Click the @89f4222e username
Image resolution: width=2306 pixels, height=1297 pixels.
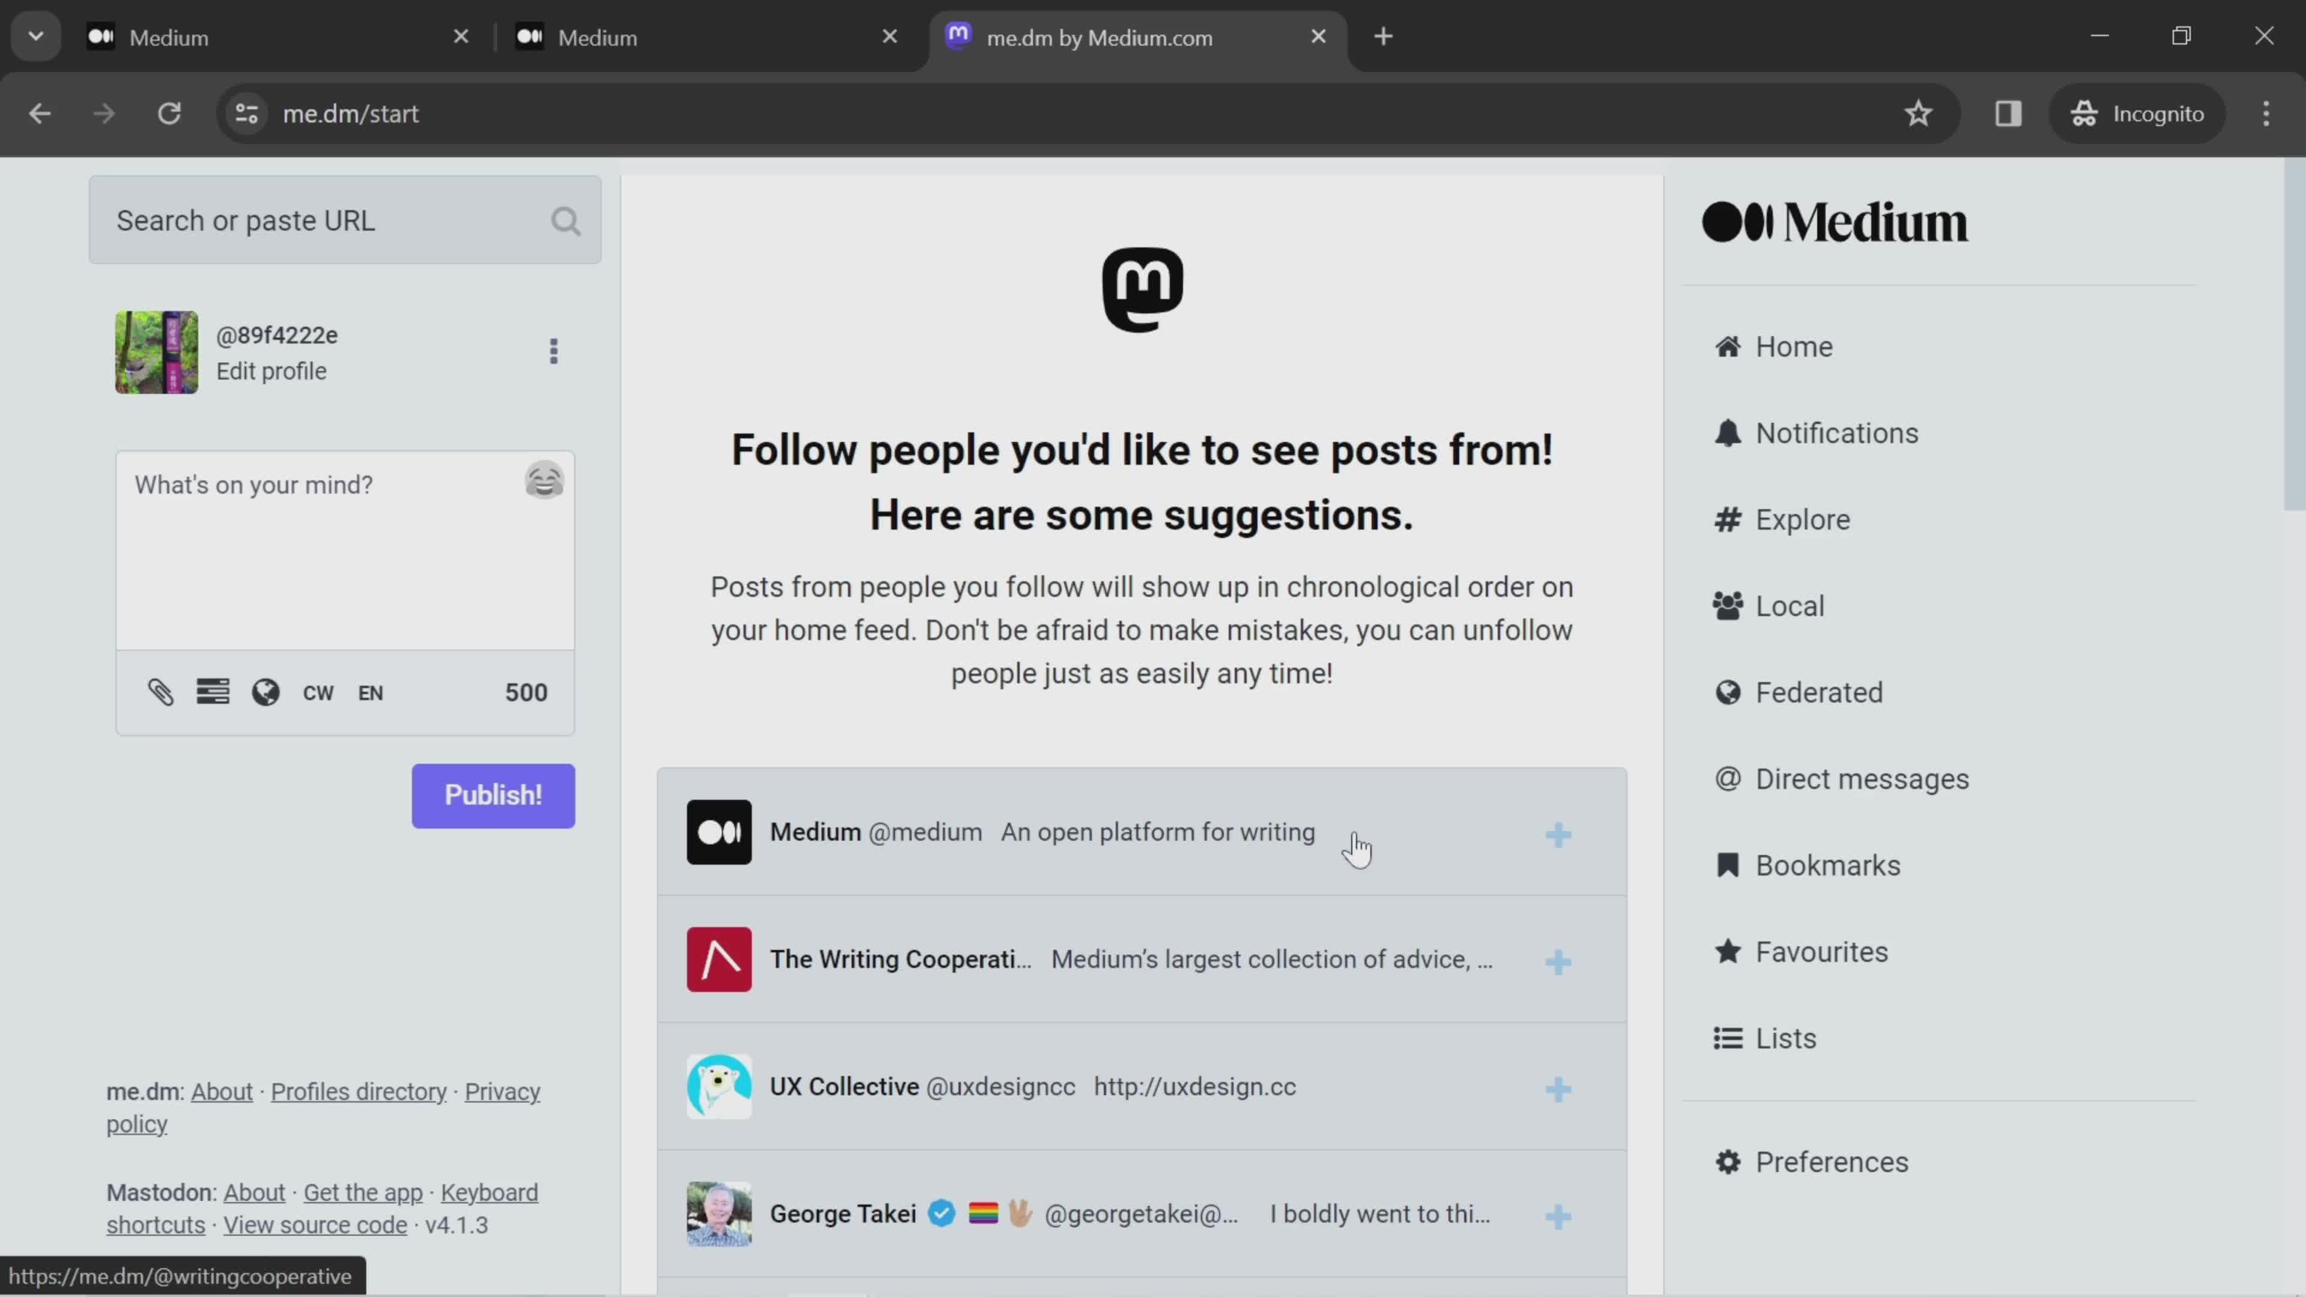pyautogui.click(x=277, y=336)
